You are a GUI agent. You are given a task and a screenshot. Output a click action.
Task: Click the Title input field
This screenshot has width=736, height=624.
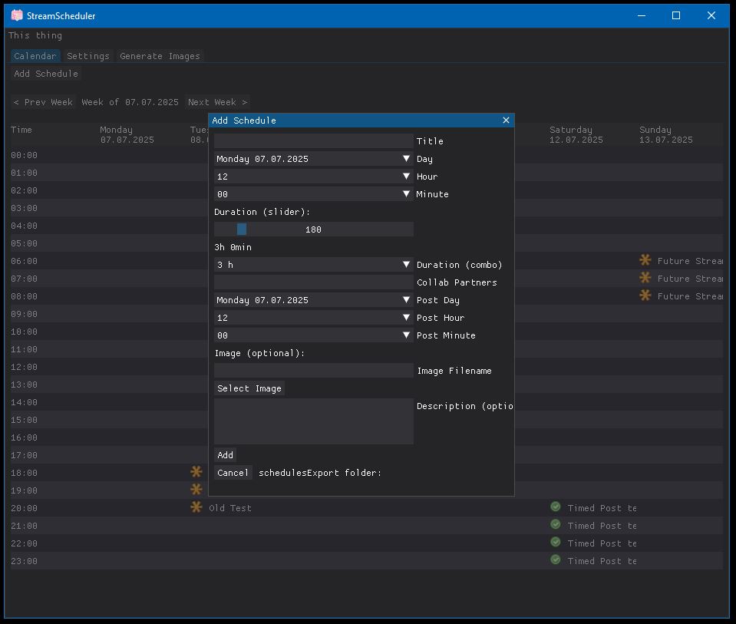[313, 140]
